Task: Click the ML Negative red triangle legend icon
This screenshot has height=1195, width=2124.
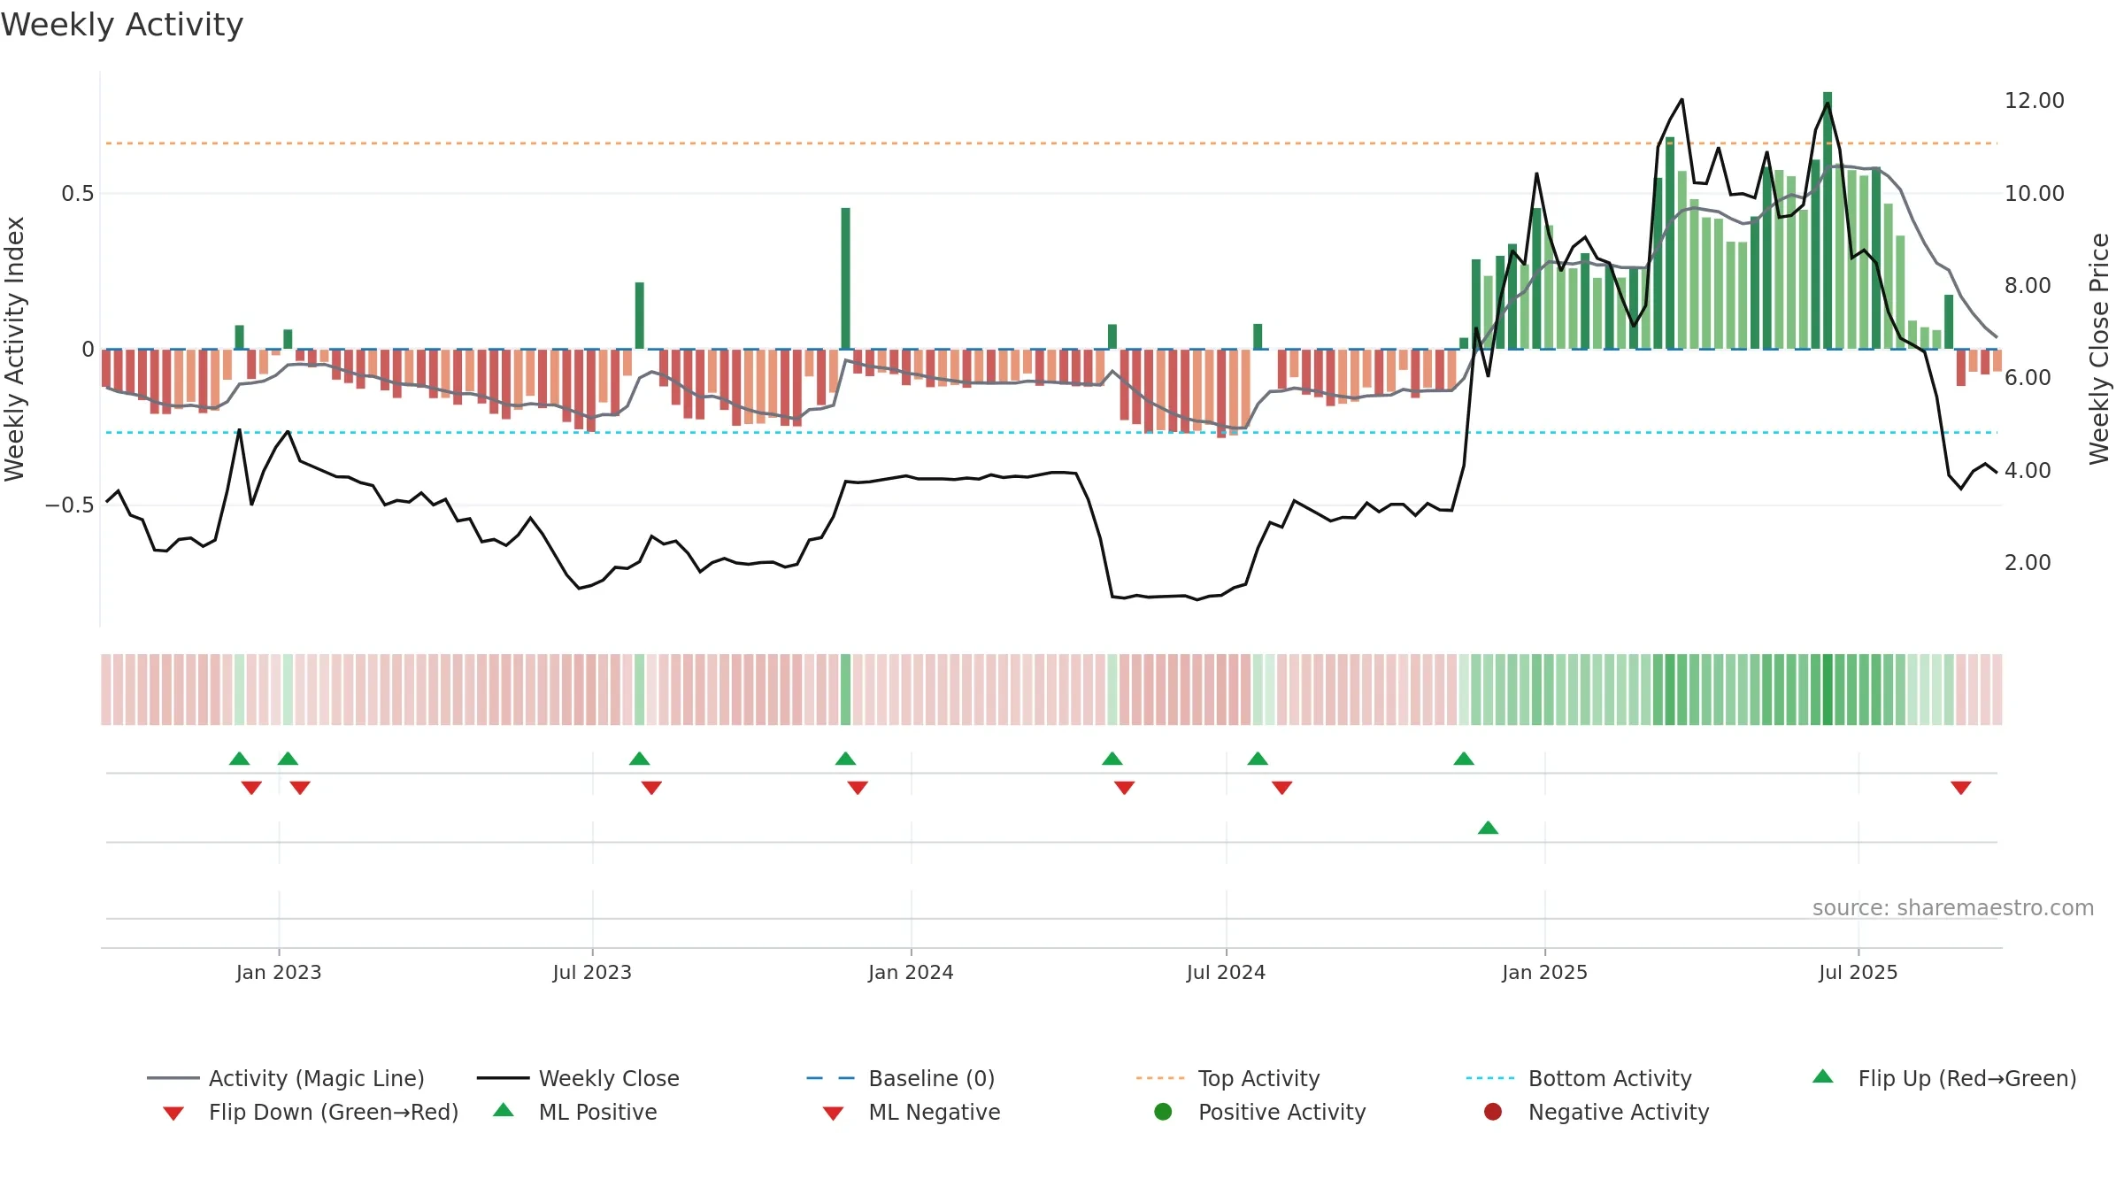Action: point(833,1114)
